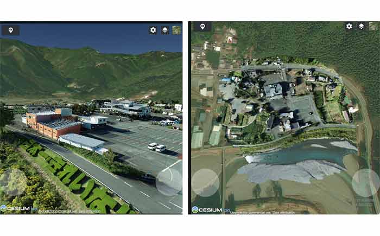Click Cesium ion logo in left view
This screenshot has width=380, height=236.
pos(18,208)
